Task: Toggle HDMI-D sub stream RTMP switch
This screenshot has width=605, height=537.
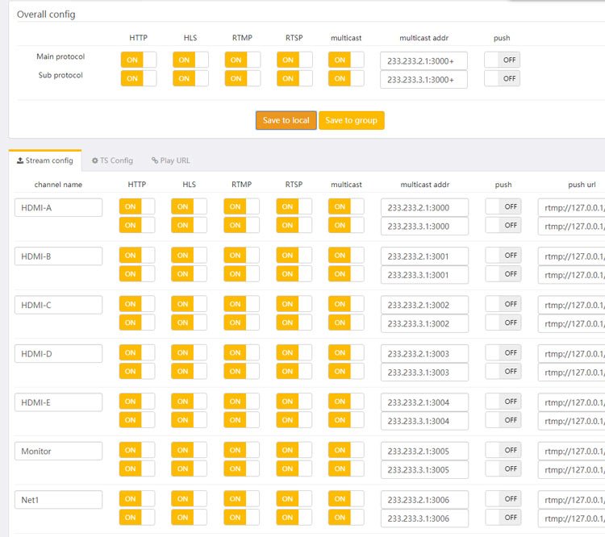Action: click(241, 371)
